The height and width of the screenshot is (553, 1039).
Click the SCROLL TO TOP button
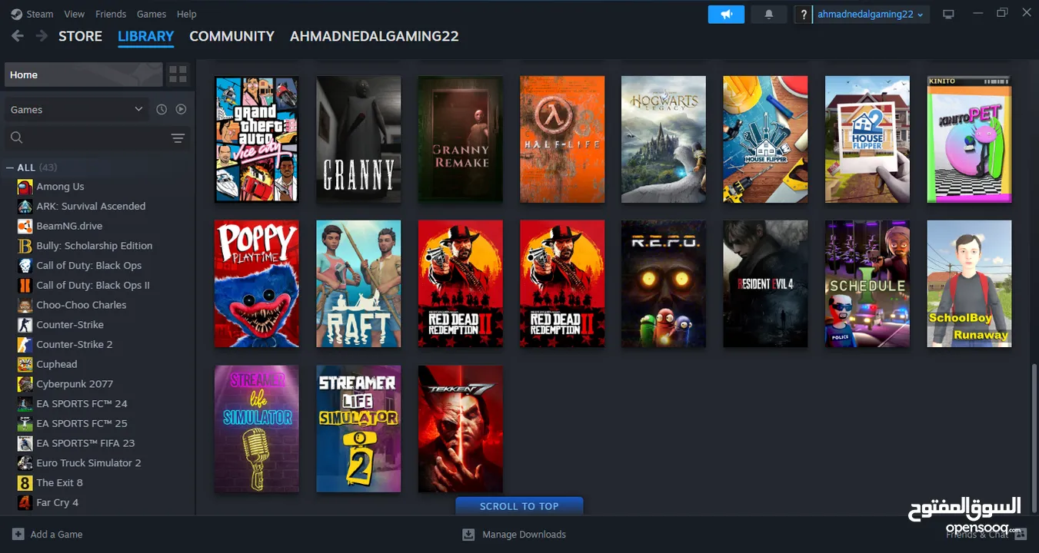click(x=519, y=506)
